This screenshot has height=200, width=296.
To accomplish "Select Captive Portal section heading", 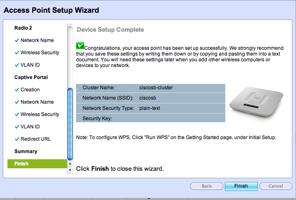I will tap(31, 77).
